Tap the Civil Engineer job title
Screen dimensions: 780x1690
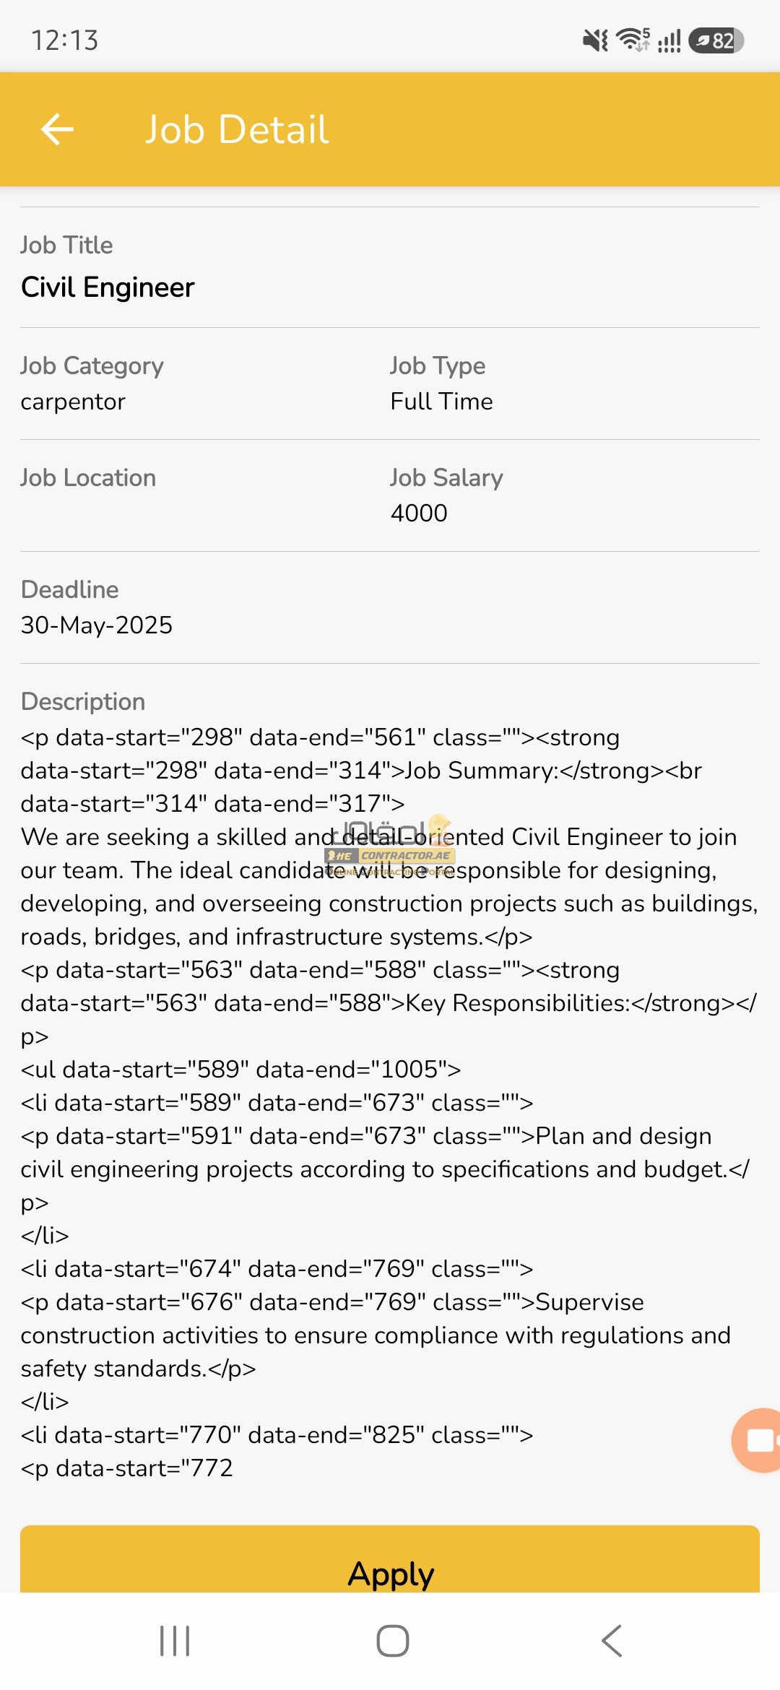[108, 287]
